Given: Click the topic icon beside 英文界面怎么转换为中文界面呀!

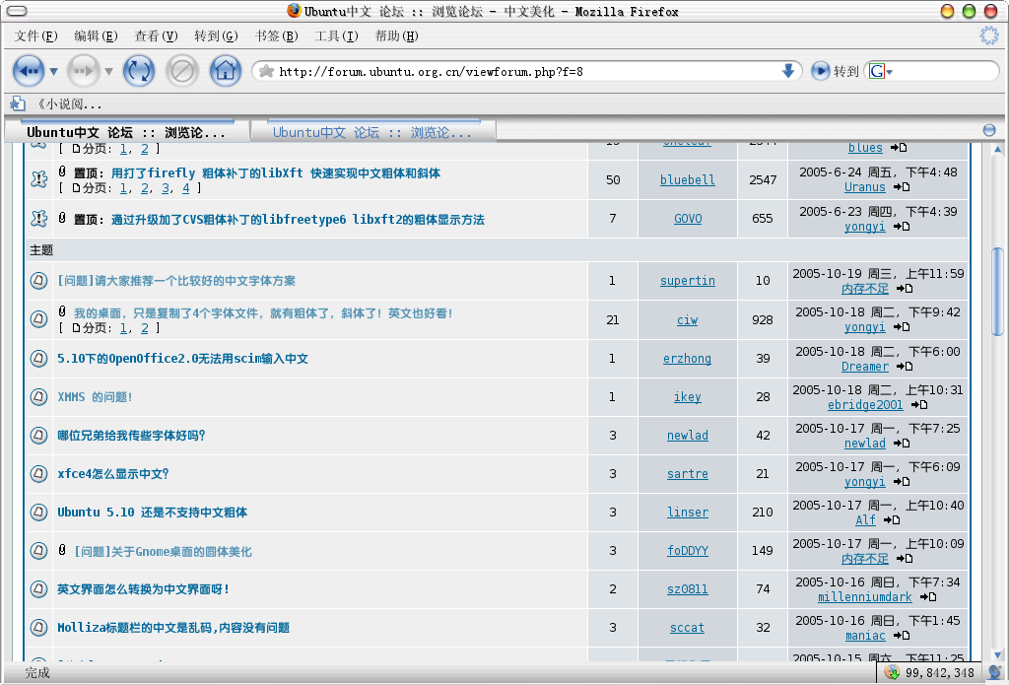Looking at the screenshot, I should point(38,589).
